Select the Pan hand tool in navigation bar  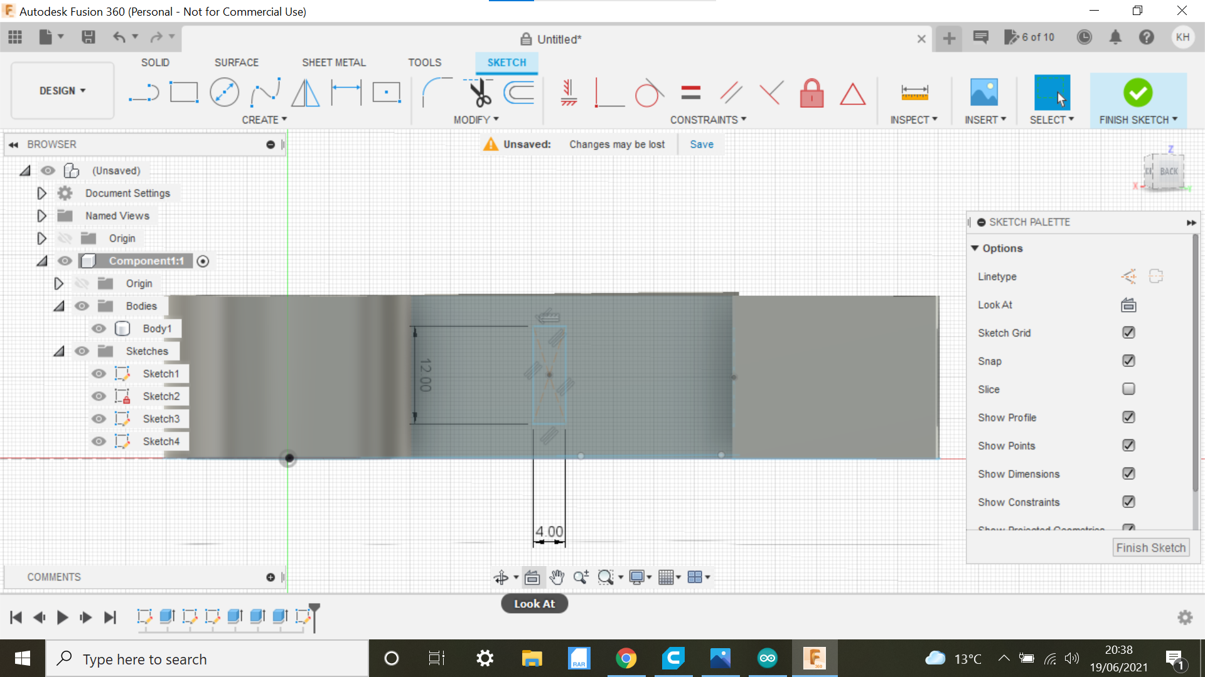pyautogui.click(x=557, y=577)
